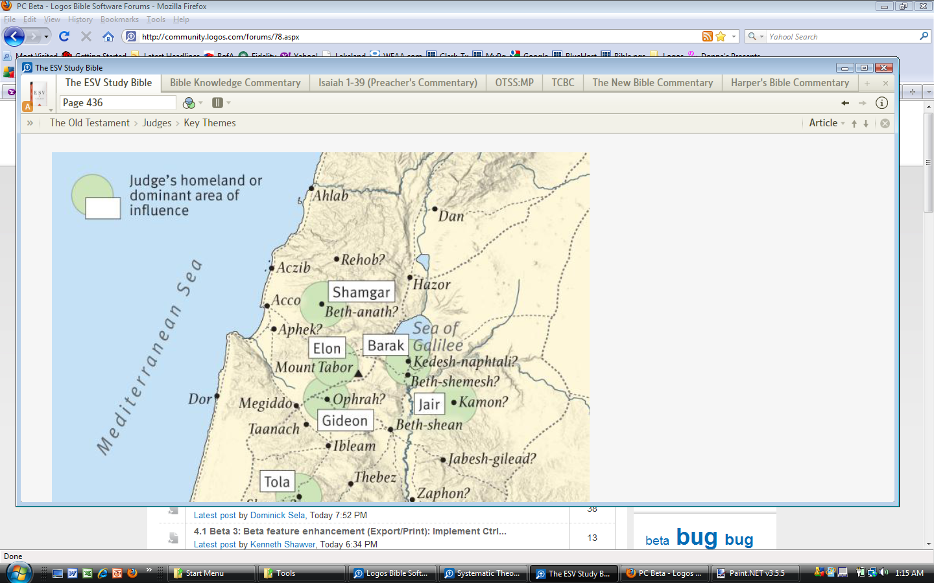Launch Internet Explorer from quick launch
Image resolution: width=934 pixels, height=583 pixels.
tap(102, 573)
